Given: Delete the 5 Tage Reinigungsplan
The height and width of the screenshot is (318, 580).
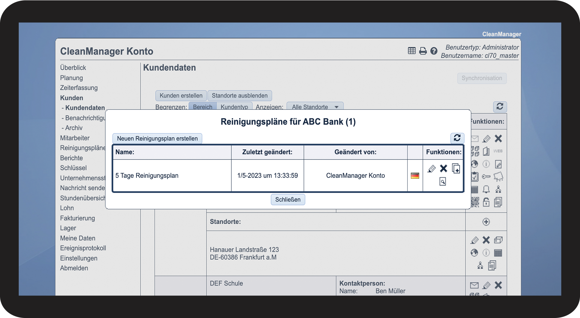Looking at the screenshot, I should click(443, 169).
